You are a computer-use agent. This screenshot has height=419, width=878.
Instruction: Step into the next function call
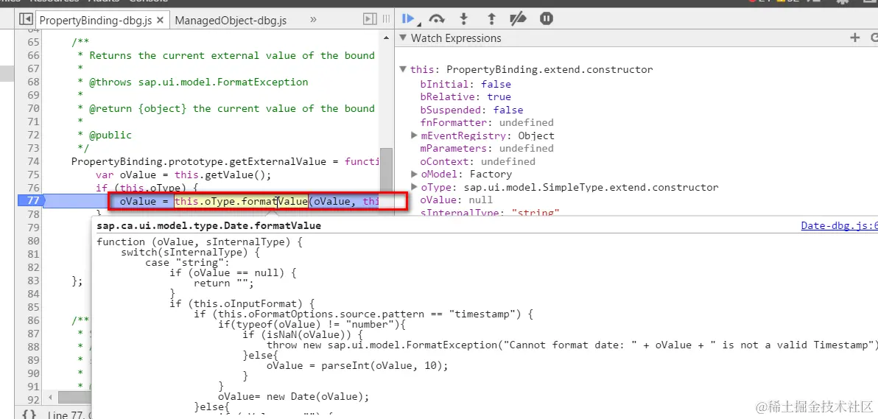click(x=463, y=19)
